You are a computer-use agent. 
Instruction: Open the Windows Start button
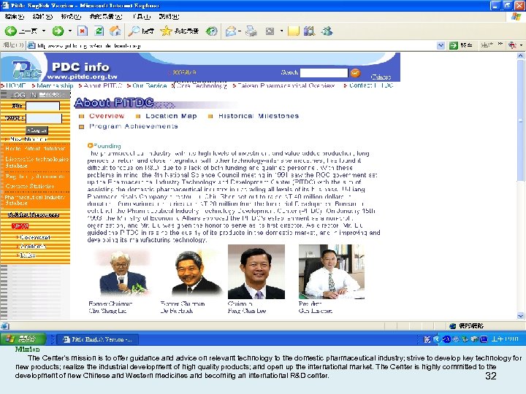tap(23, 339)
